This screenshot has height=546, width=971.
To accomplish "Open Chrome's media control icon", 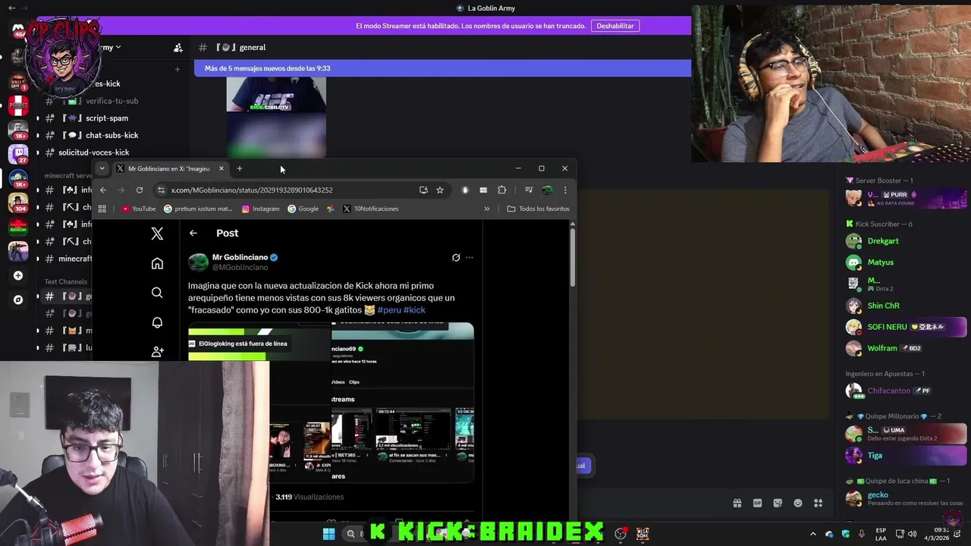I will (x=529, y=190).
